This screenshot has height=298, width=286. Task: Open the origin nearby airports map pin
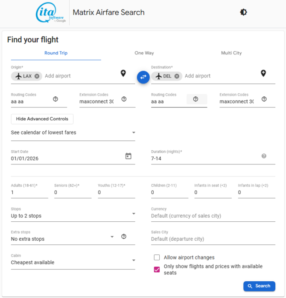123,73
